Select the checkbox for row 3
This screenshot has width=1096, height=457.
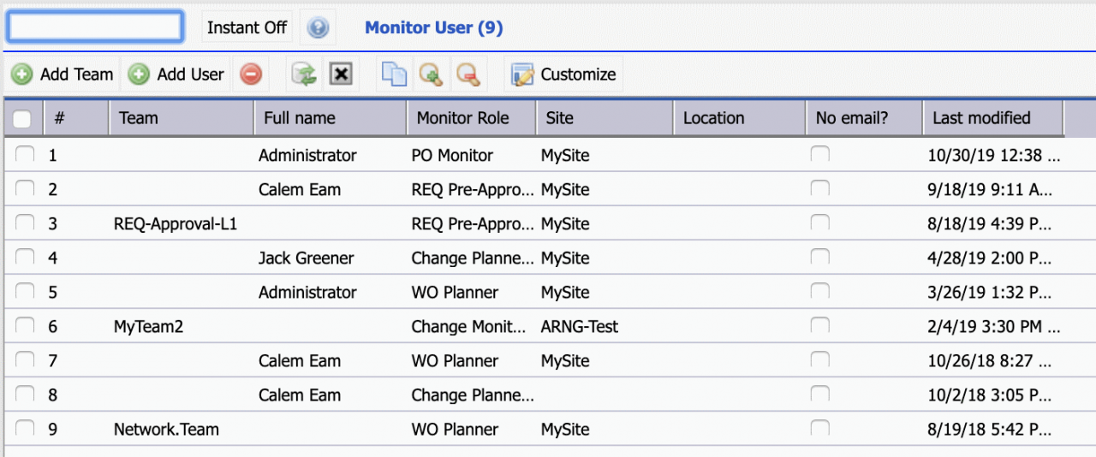26,223
